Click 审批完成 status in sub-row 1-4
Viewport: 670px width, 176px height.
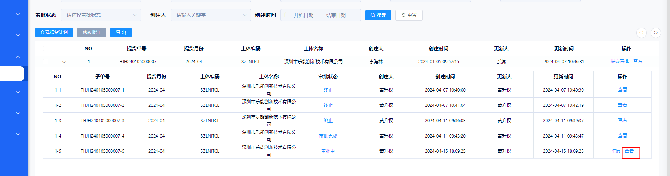328,136
